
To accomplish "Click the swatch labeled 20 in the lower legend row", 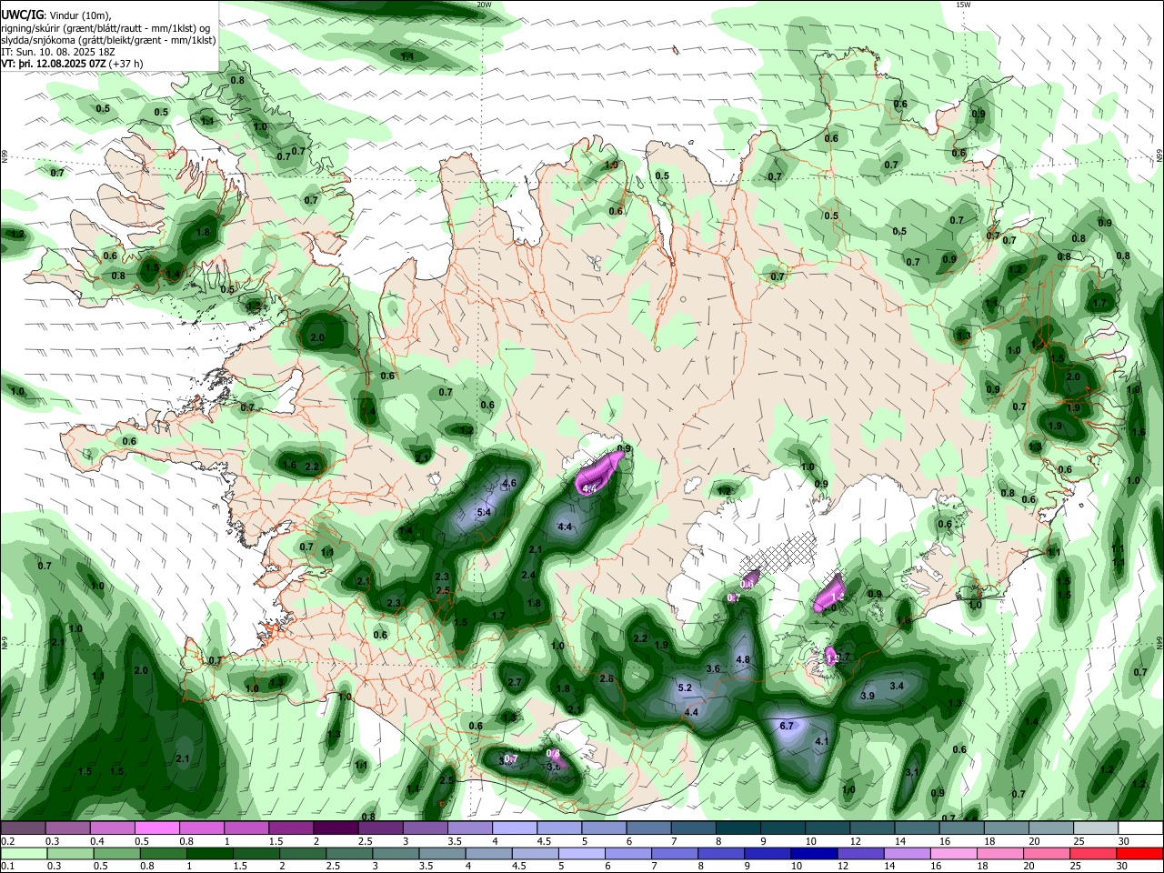I will (x=1046, y=854).
